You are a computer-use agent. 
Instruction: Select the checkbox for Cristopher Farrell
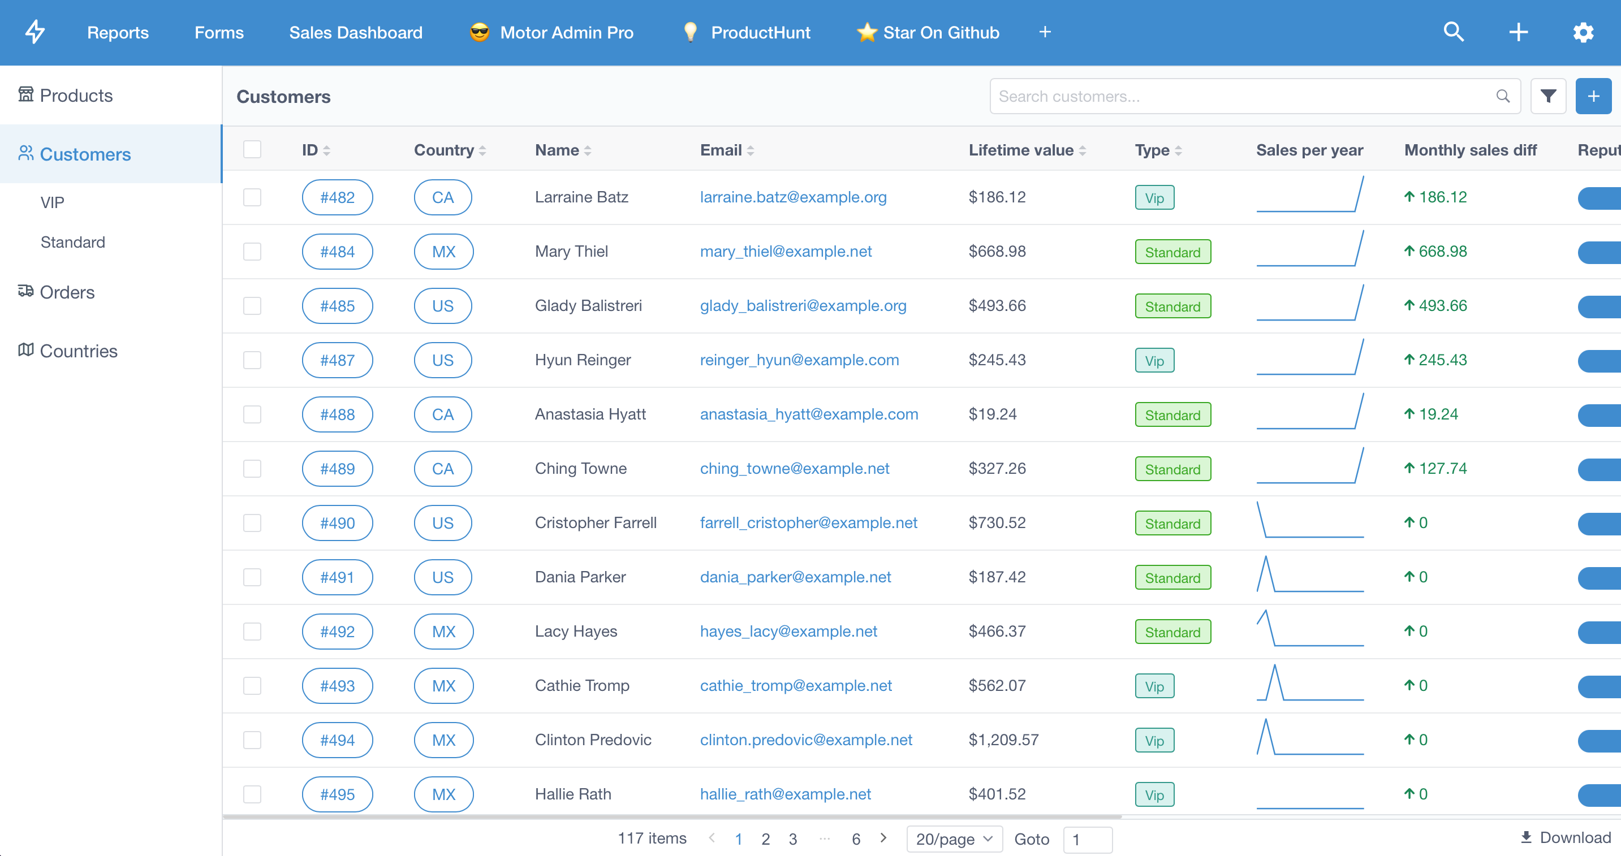[x=252, y=522]
